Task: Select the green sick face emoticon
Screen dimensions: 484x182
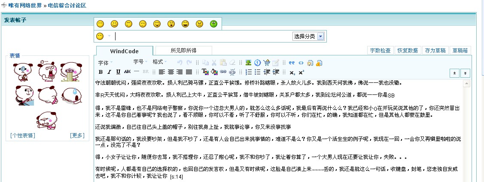Action: pyautogui.click(x=213, y=24)
